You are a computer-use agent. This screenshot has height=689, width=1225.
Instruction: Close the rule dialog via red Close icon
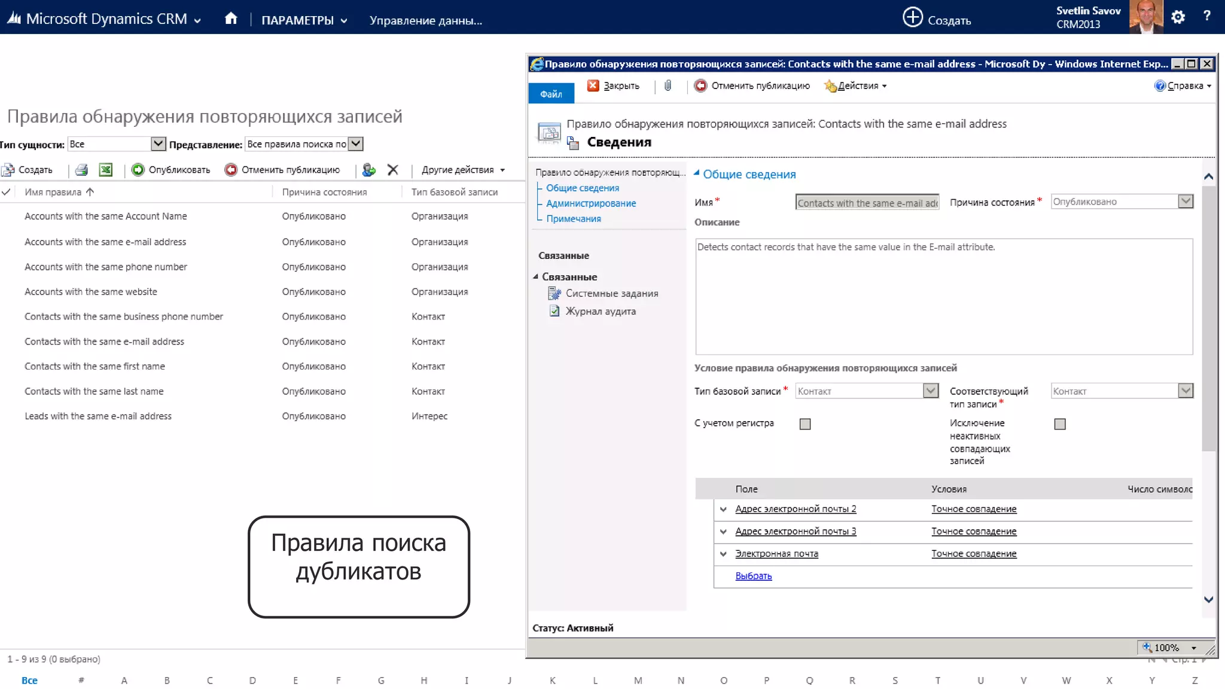593,86
